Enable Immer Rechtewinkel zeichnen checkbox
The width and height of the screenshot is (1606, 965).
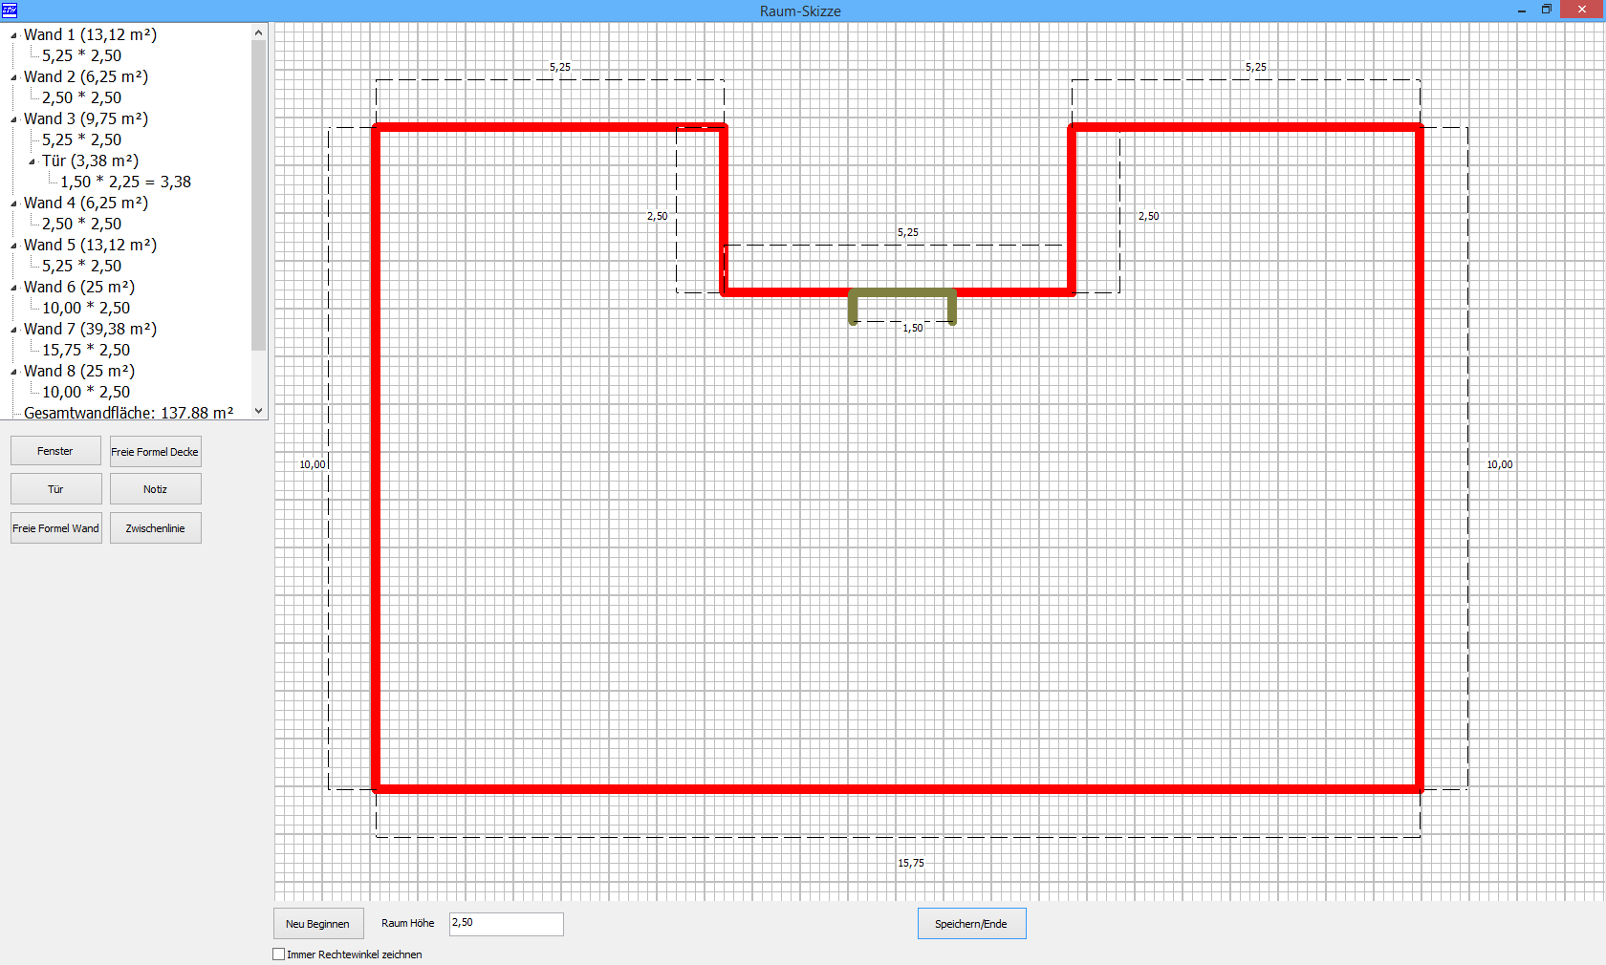point(279,954)
